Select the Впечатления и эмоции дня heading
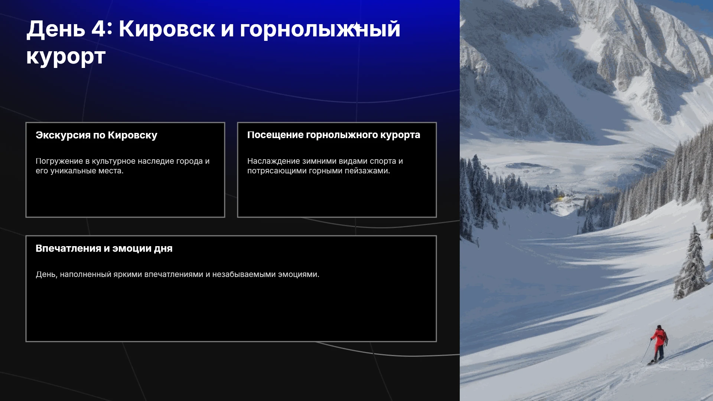This screenshot has width=713, height=401. pyautogui.click(x=104, y=248)
